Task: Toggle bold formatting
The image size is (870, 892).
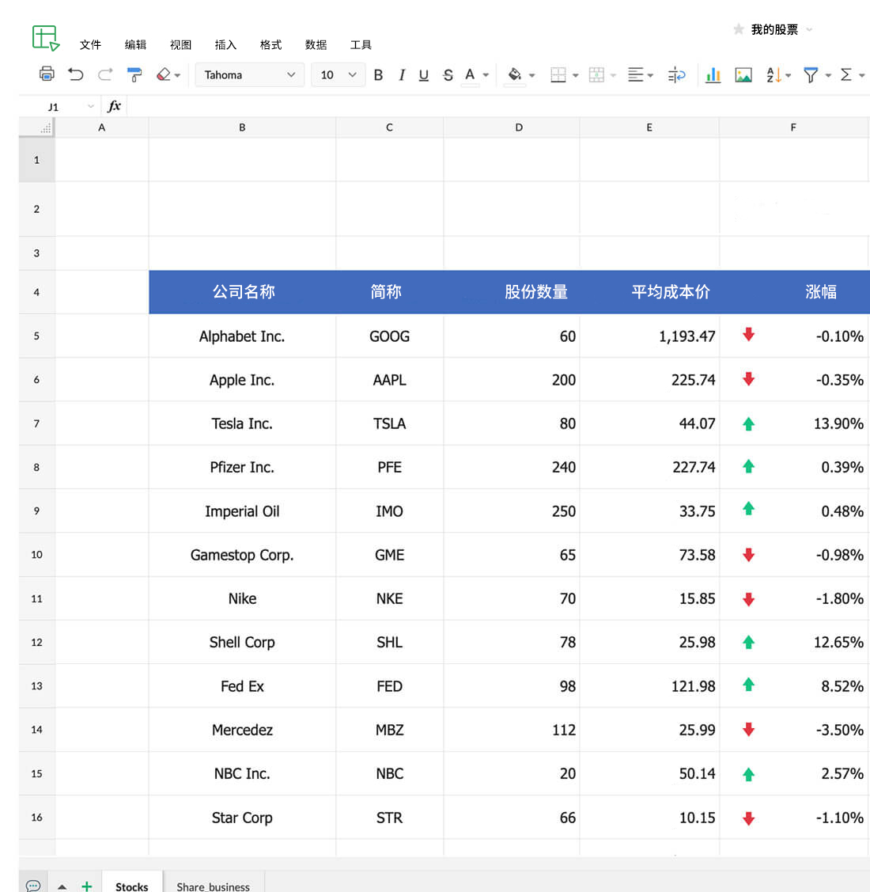Action: (378, 74)
